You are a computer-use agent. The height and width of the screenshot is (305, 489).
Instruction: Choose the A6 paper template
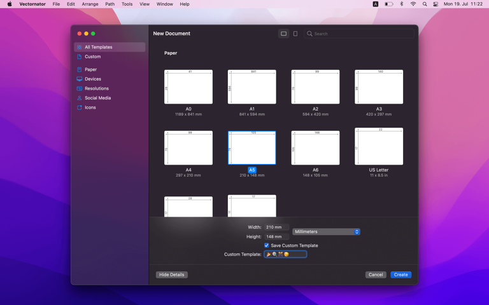[315, 148]
